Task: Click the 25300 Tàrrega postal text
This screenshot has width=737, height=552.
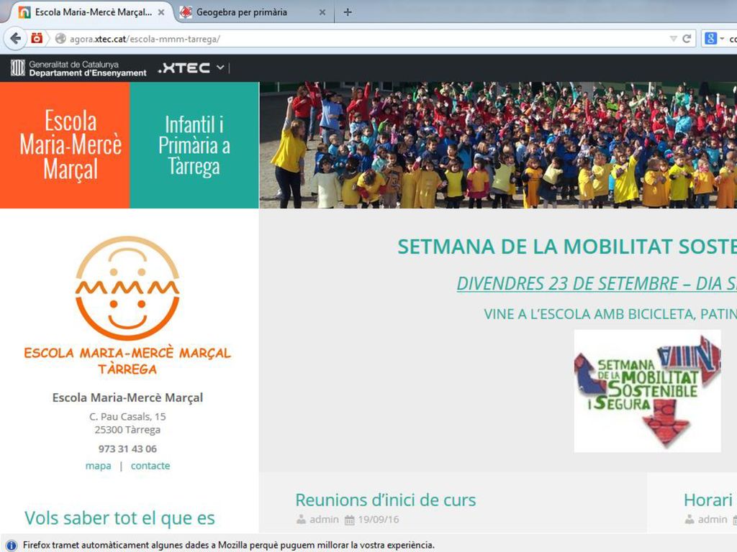Action: 127,430
